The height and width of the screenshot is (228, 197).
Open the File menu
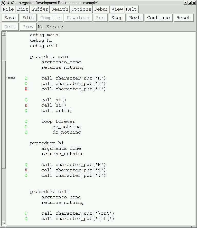pyautogui.click(x=8, y=9)
